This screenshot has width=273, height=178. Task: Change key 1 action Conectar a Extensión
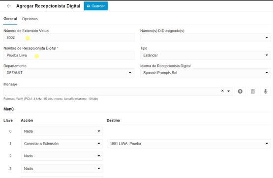62,144
